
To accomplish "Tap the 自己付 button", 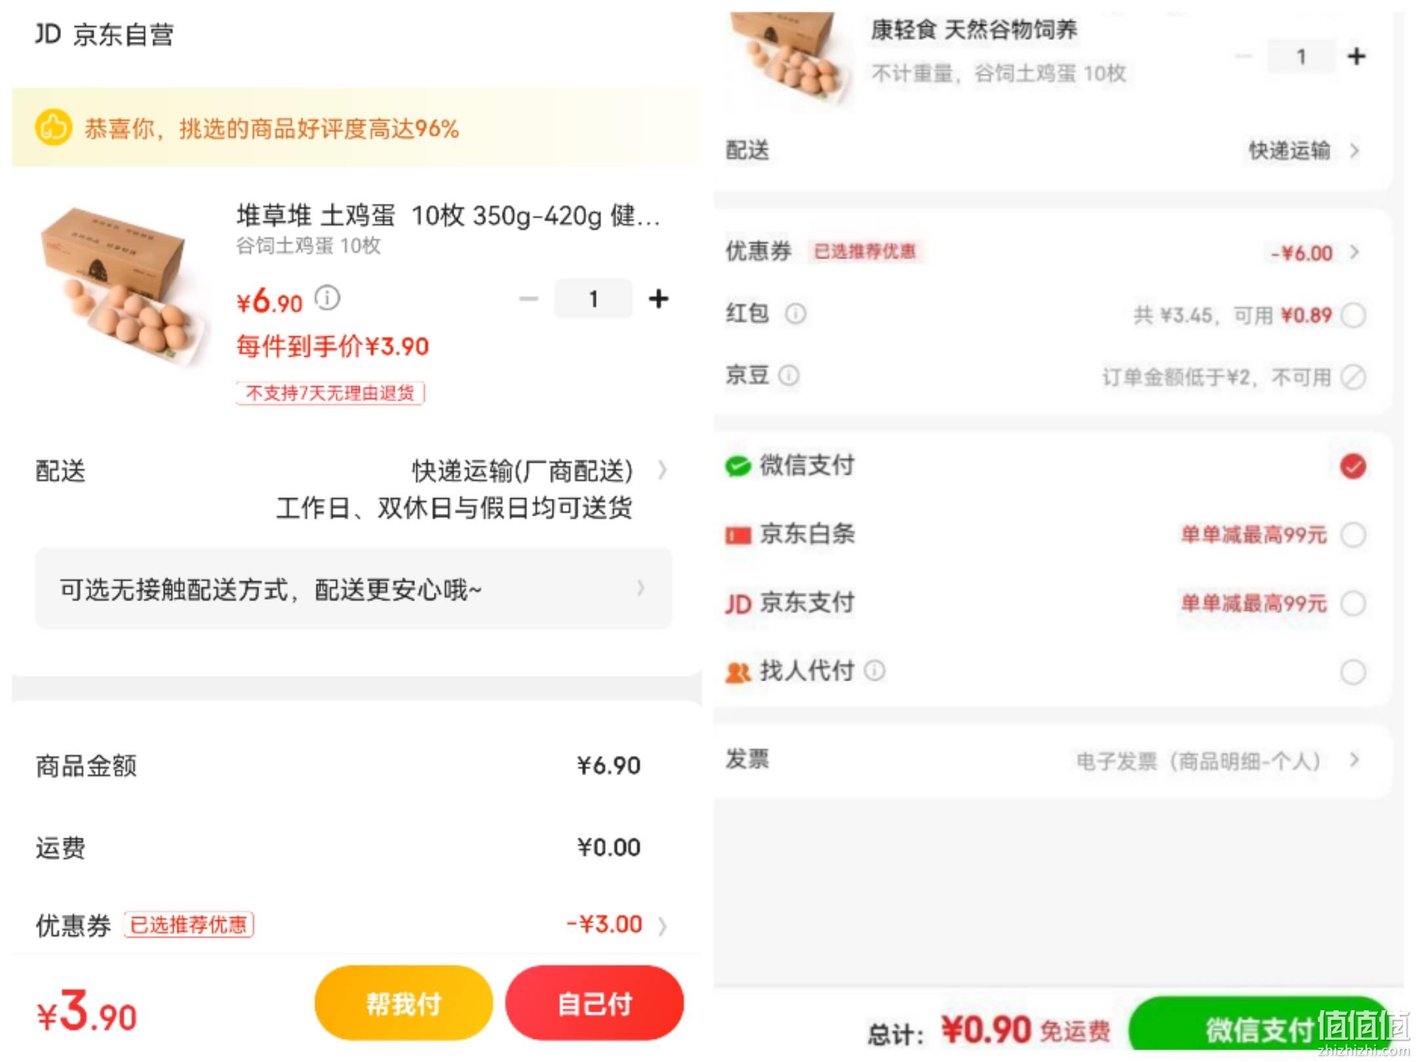I will pos(595,1003).
